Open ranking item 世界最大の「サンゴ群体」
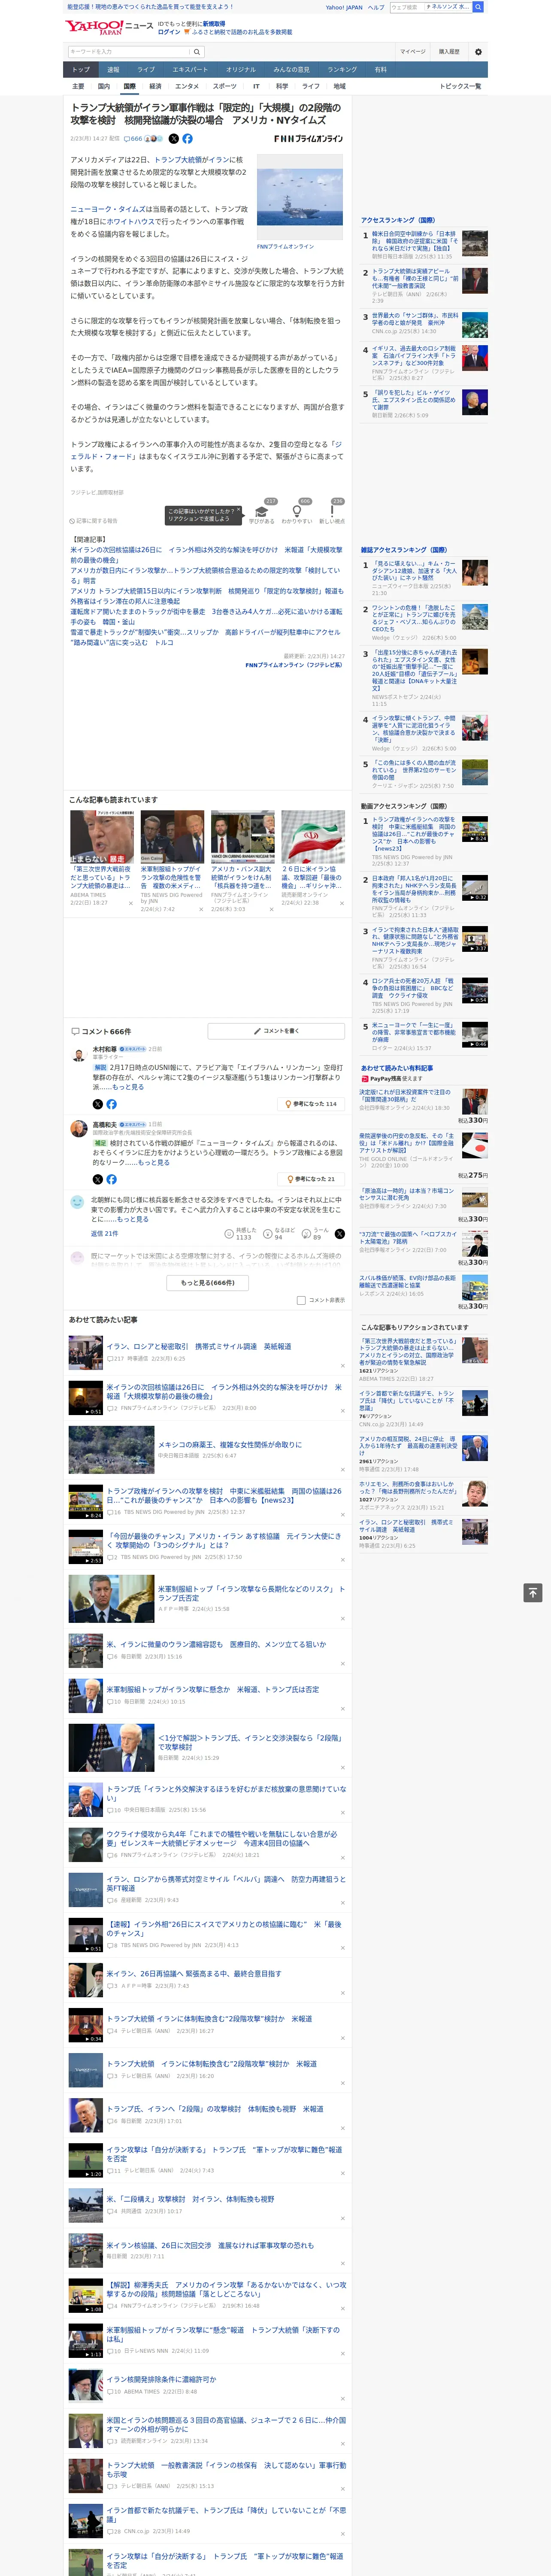The width and height of the screenshot is (551, 2576). point(415,319)
